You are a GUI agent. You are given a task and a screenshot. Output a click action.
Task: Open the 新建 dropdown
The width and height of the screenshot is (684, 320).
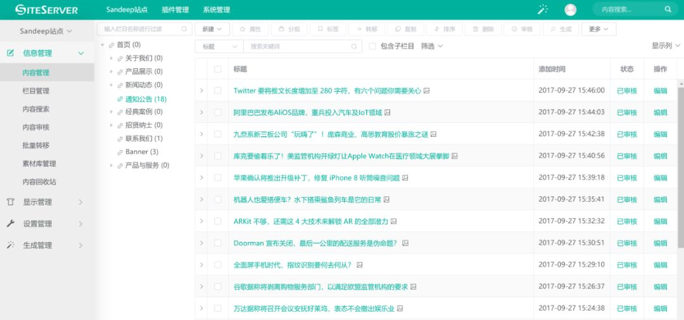point(212,29)
